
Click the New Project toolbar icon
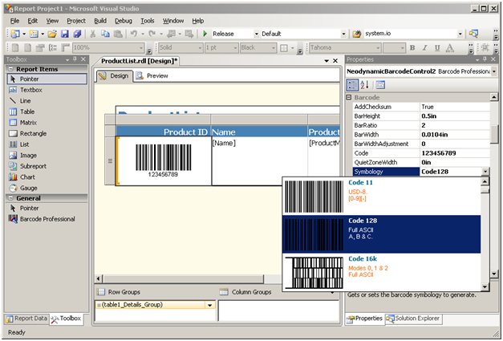[15, 34]
